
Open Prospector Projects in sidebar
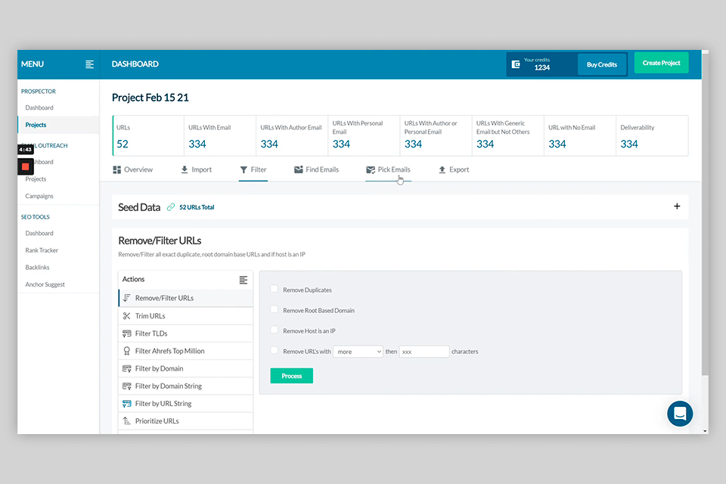coord(36,125)
